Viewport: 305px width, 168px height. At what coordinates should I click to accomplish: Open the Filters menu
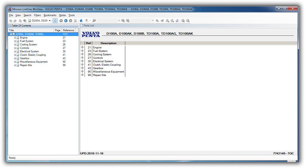[37, 15]
